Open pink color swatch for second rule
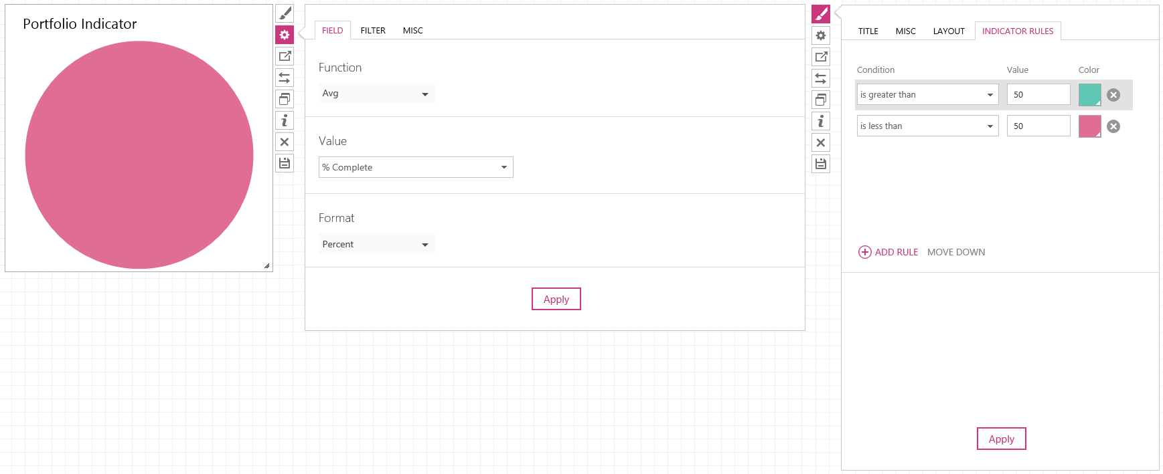Image resolution: width=1163 pixels, height=474 pixels. [x=1090, y=126]
